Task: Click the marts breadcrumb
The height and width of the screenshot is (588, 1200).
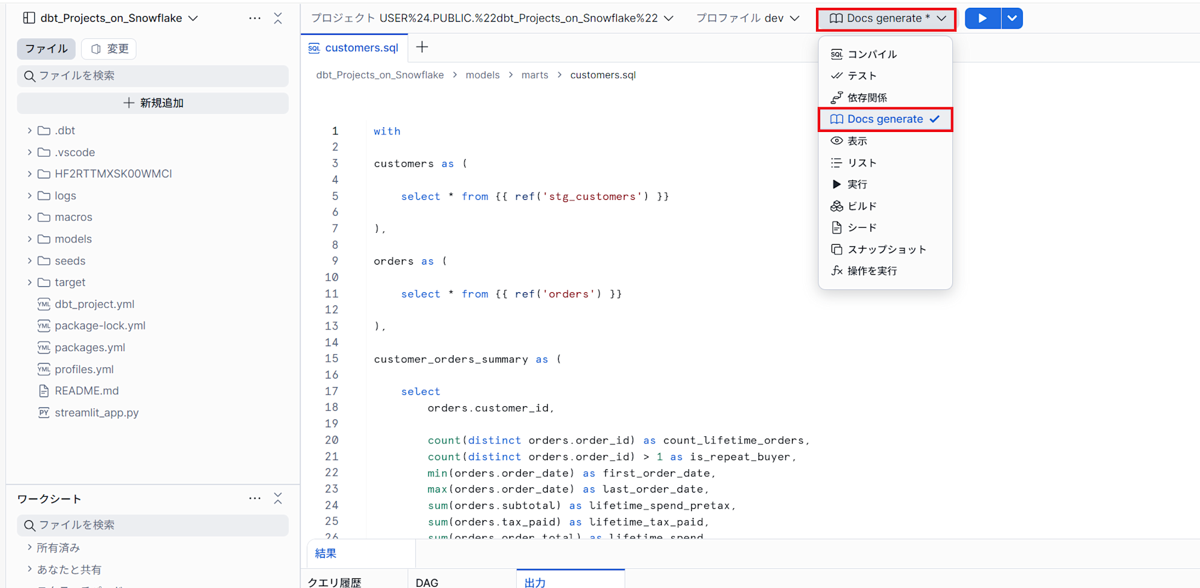Action: pos(535,75)
